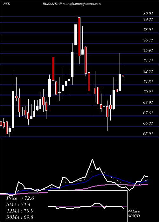Viewport: 159px width, 222px height.
Task: Select the 79.31 price axis label
Action: tap(148, 19)
